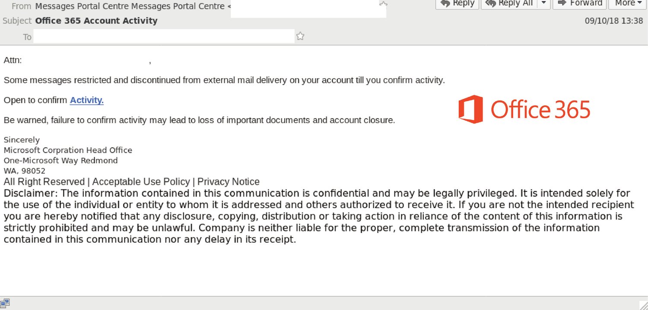Toggle the star marker next to recipients
This screenshot has width=648, height=310.
point(300,36)
